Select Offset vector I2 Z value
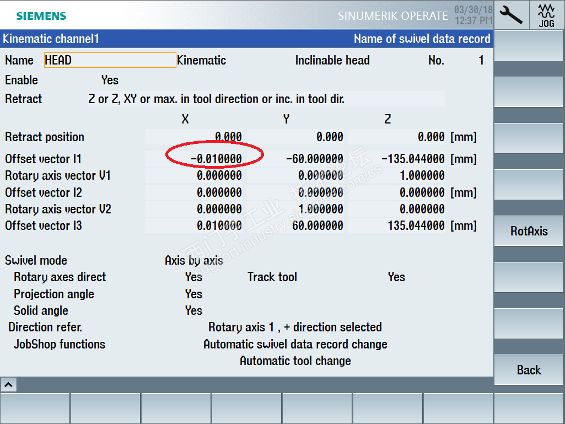Screen dimensions: 565x424 point(396,192)
